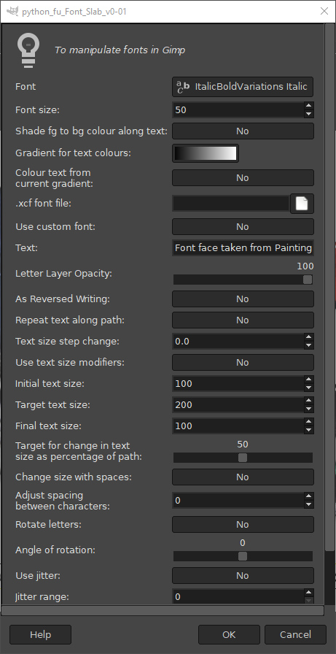Decrease Final text size with down arrow
The image size is (336, 654).
[308, 430]
